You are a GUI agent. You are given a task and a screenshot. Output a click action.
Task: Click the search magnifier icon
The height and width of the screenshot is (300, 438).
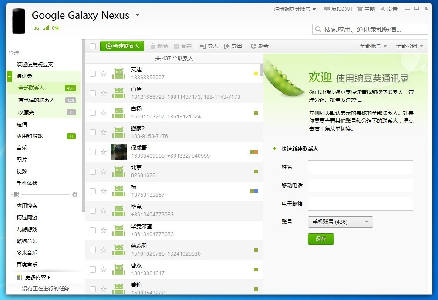pyautogui.click(x=318, y=29)
